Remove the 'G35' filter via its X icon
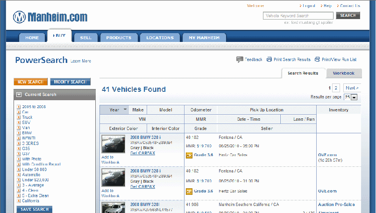 click(x=19, y=149)
